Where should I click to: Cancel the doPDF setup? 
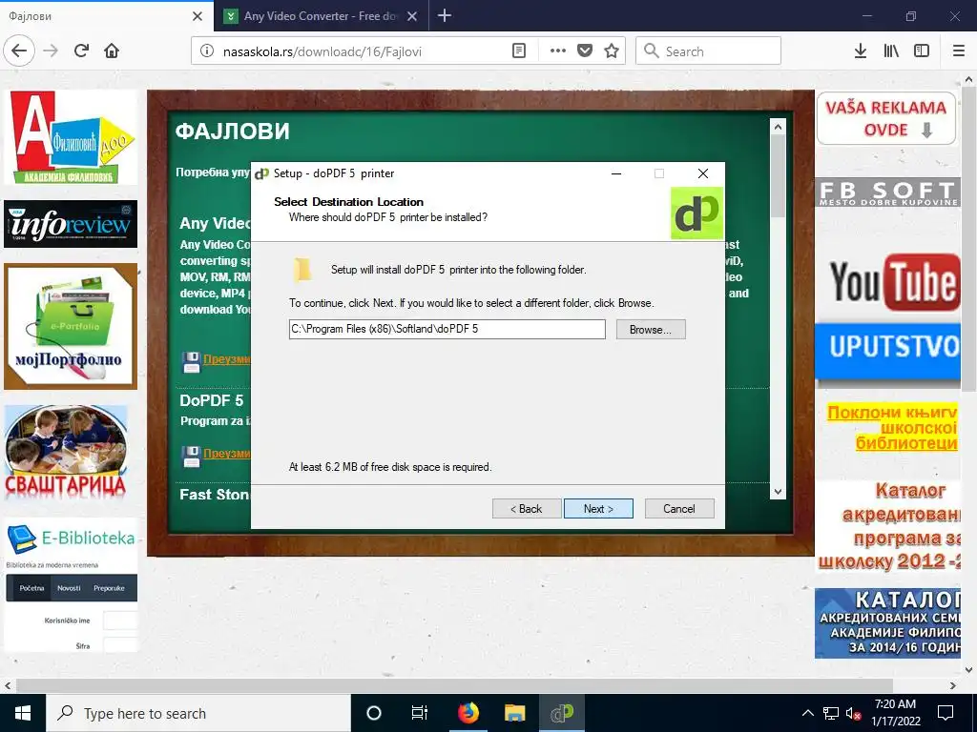pos(679,509)
